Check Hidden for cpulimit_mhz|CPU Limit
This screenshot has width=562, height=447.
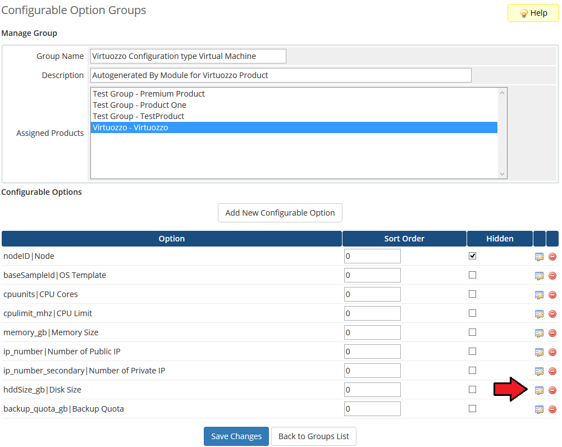point(472,313)
